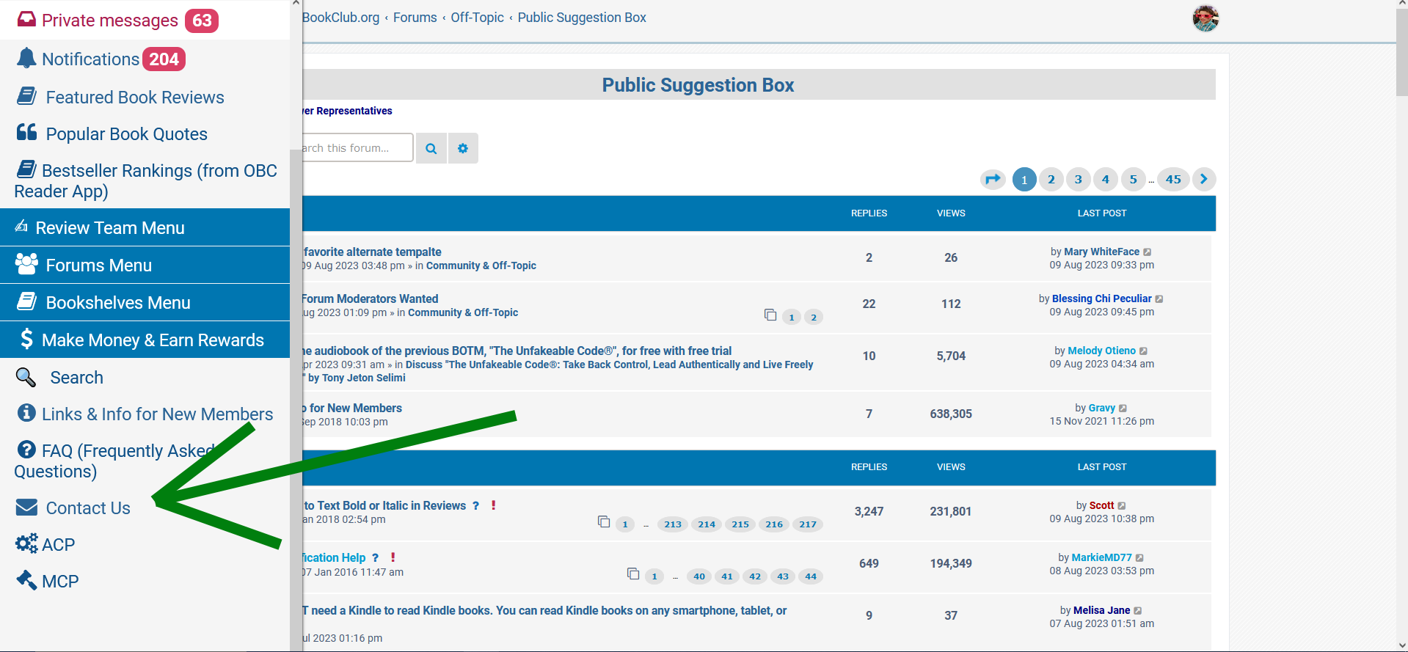Image resolution: width=1408 pixels, height=652 pixels.
Task: Open Text Bold or Italic in Reviews topic
Action: (384, 505)
